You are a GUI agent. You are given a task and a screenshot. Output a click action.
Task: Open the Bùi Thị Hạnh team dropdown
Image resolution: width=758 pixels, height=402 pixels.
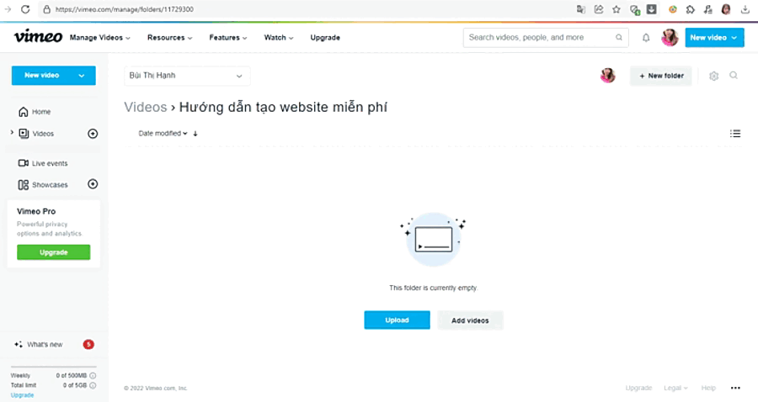click(187, 76)
